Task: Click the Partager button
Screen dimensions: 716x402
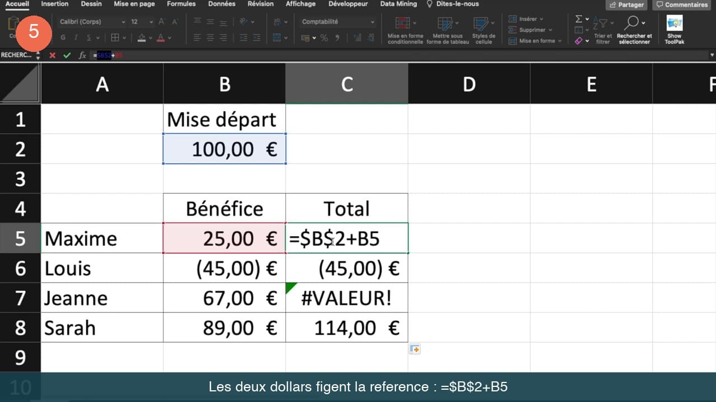Action: tap(626, 4)
